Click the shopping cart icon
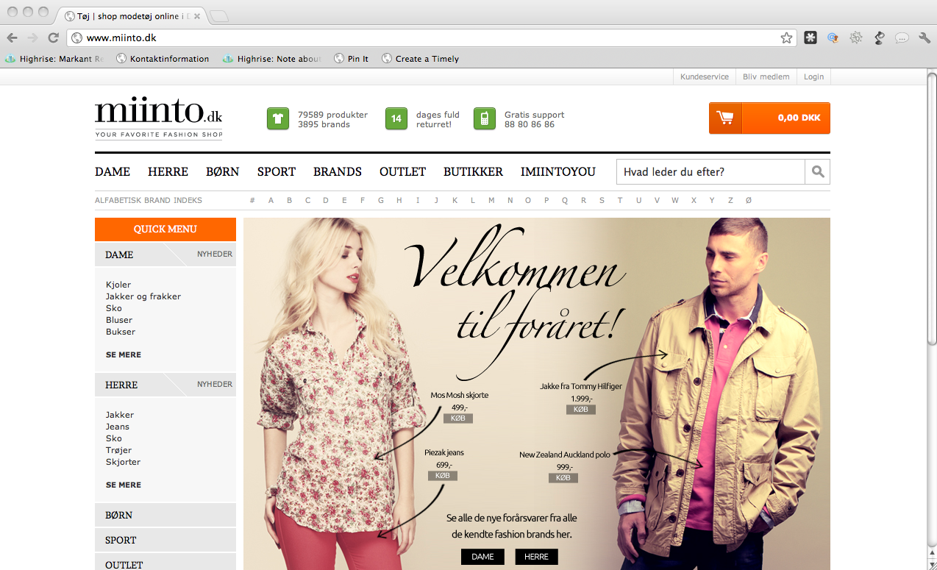The width and height of the screenshot is (937, 570). click(726, 118)
